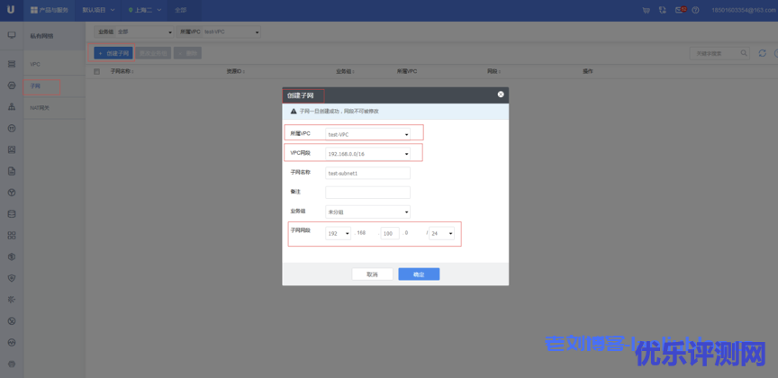
Task: Click the 操作 column header
Action: (x=588, y=71)
